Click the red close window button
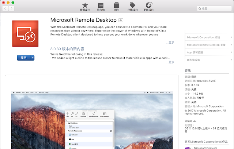 pos(3,3)
